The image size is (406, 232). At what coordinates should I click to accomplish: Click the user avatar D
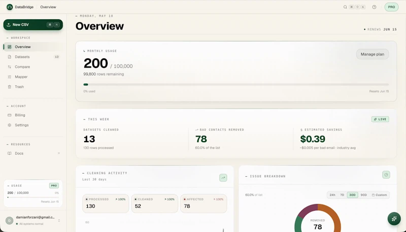10,221
